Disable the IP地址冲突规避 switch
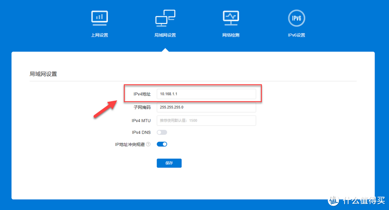The height and width of the screenshot is (210, 389). [x=162, y=144]
